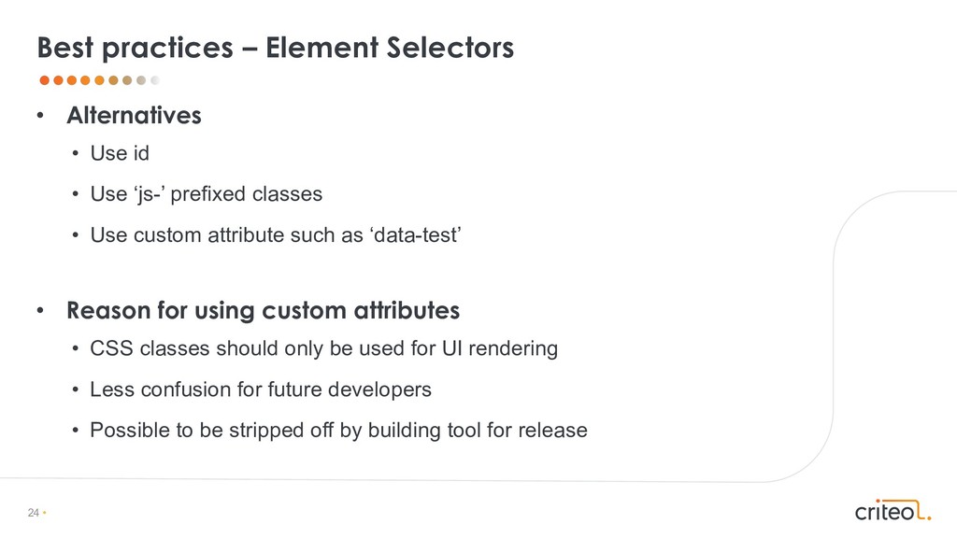Viewport: 957px width, 538px height.
Task: Click the 'Alternatives' heading
Action: tap(134, 116)
